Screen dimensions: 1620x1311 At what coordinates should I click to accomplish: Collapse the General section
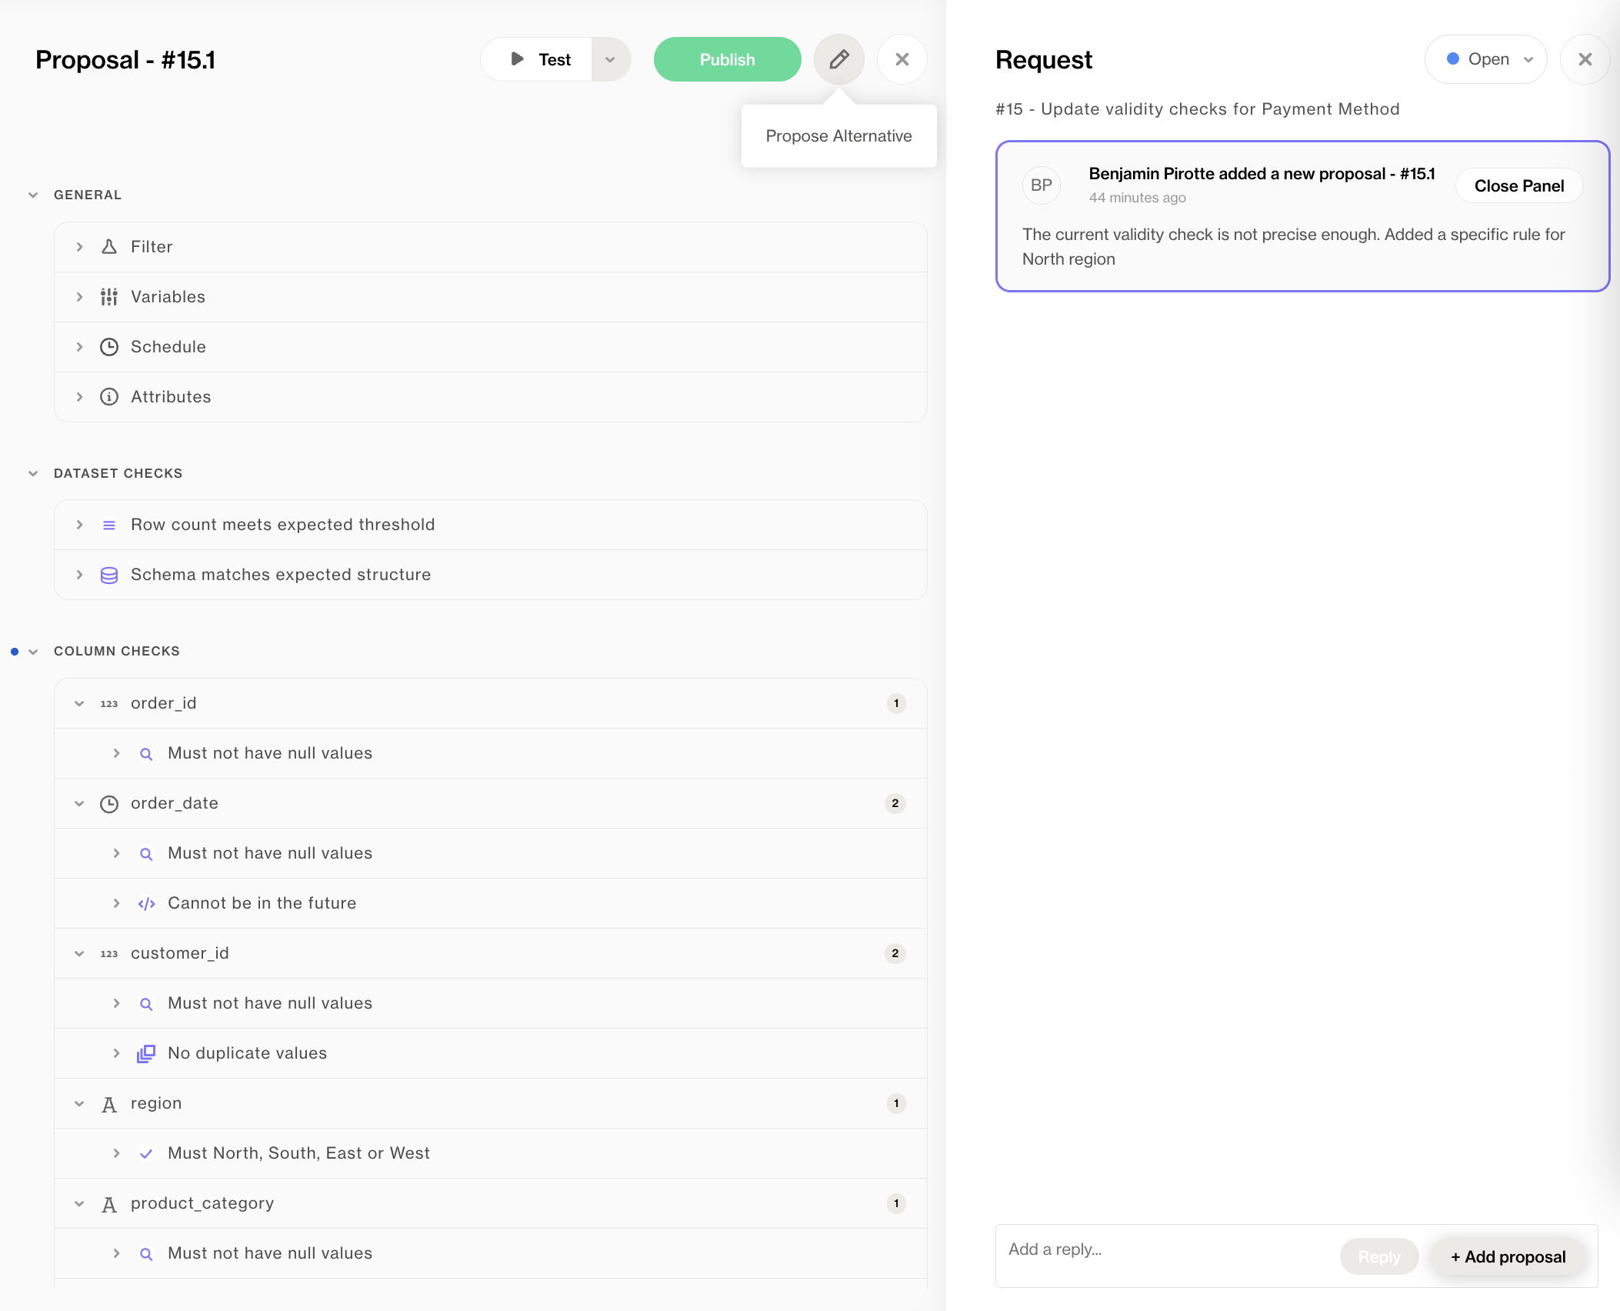point(33,195)
